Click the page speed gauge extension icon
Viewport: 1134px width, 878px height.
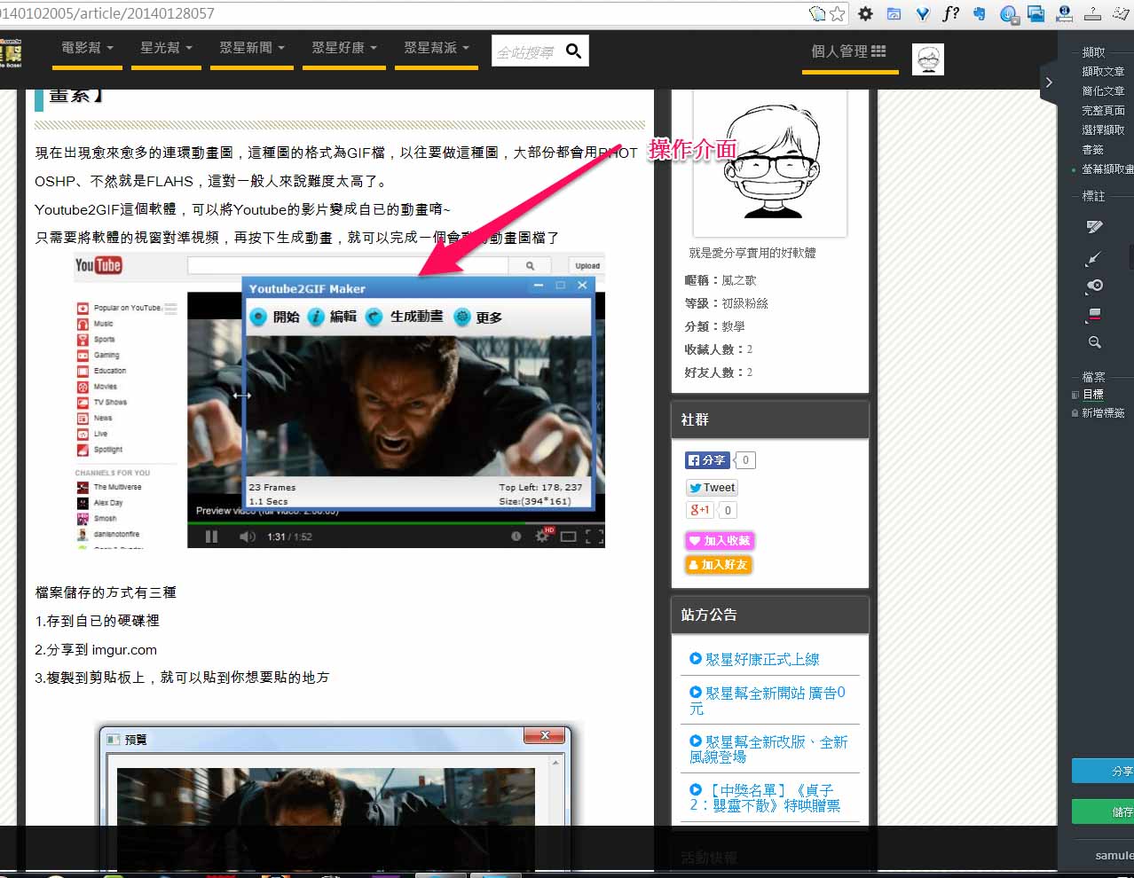point(894,13)
